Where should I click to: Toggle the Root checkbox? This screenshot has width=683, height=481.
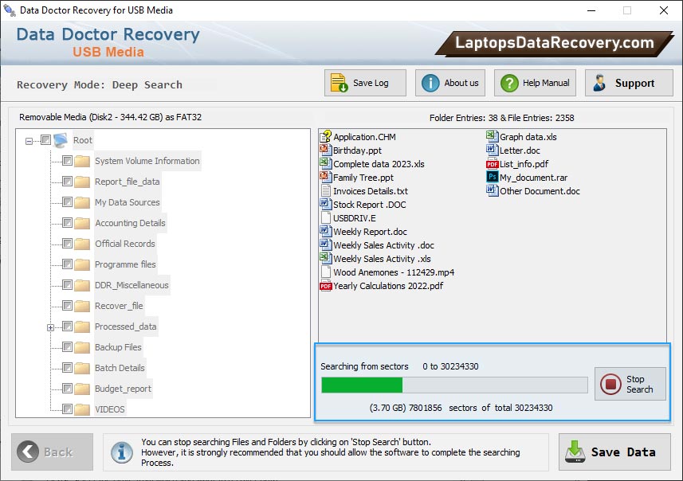[45, 139]
